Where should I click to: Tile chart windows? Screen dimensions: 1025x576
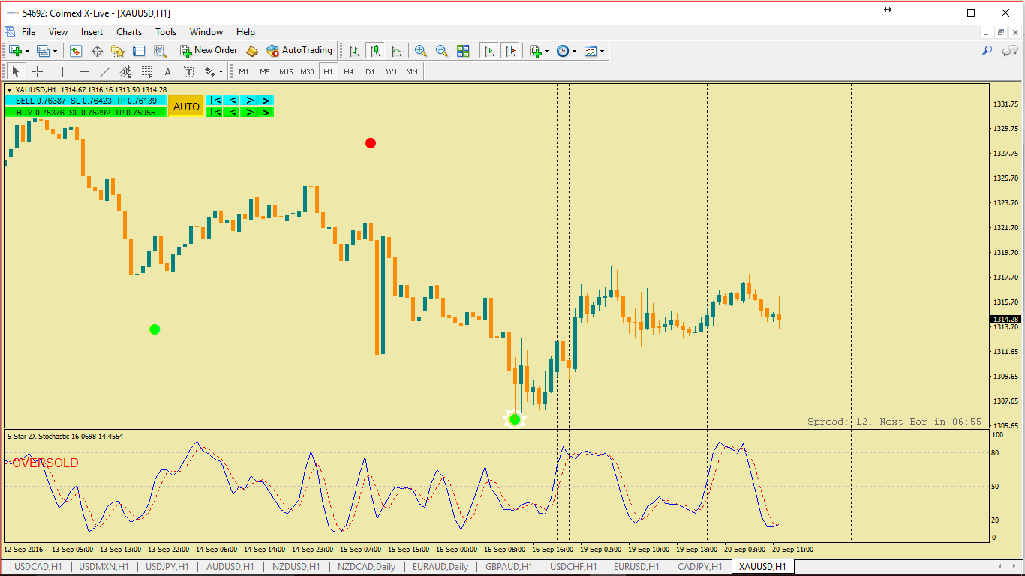click(463, 51)
